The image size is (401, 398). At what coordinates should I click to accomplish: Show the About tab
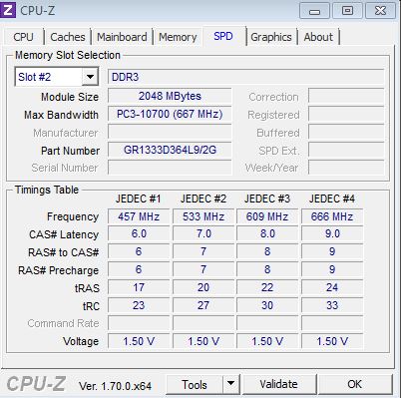[318, 37]
